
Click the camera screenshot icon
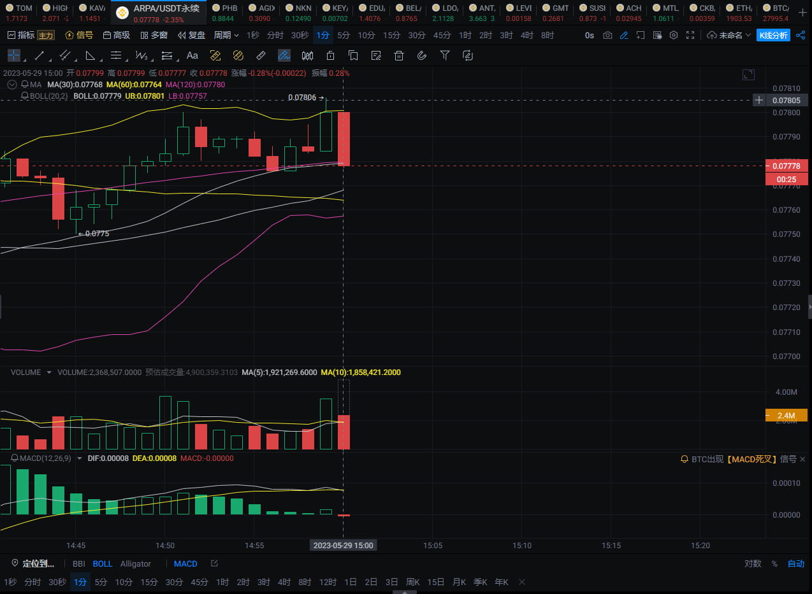click(x=607, y=36)
